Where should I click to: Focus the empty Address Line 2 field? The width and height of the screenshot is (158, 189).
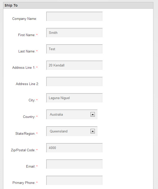coord(74,82)
